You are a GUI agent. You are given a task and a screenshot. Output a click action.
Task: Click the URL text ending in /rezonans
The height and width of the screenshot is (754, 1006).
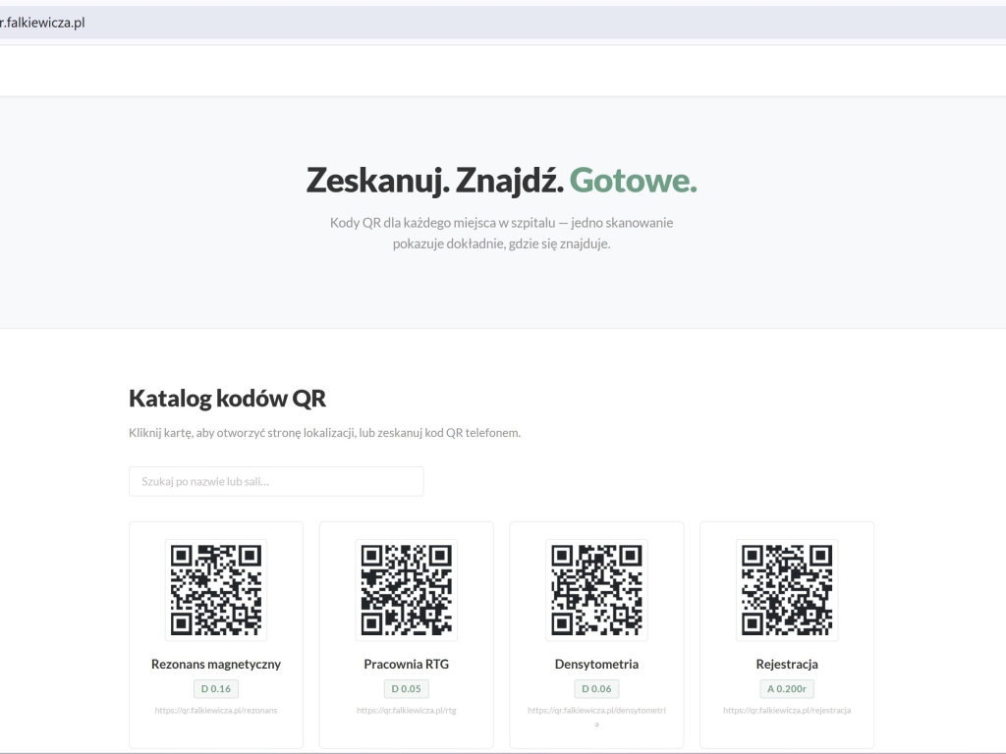click(x=216, y=711)
